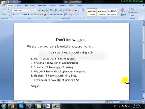145x109 pixels.
Task: Click the volume speaker tray icon
Action: coord(130,106)
